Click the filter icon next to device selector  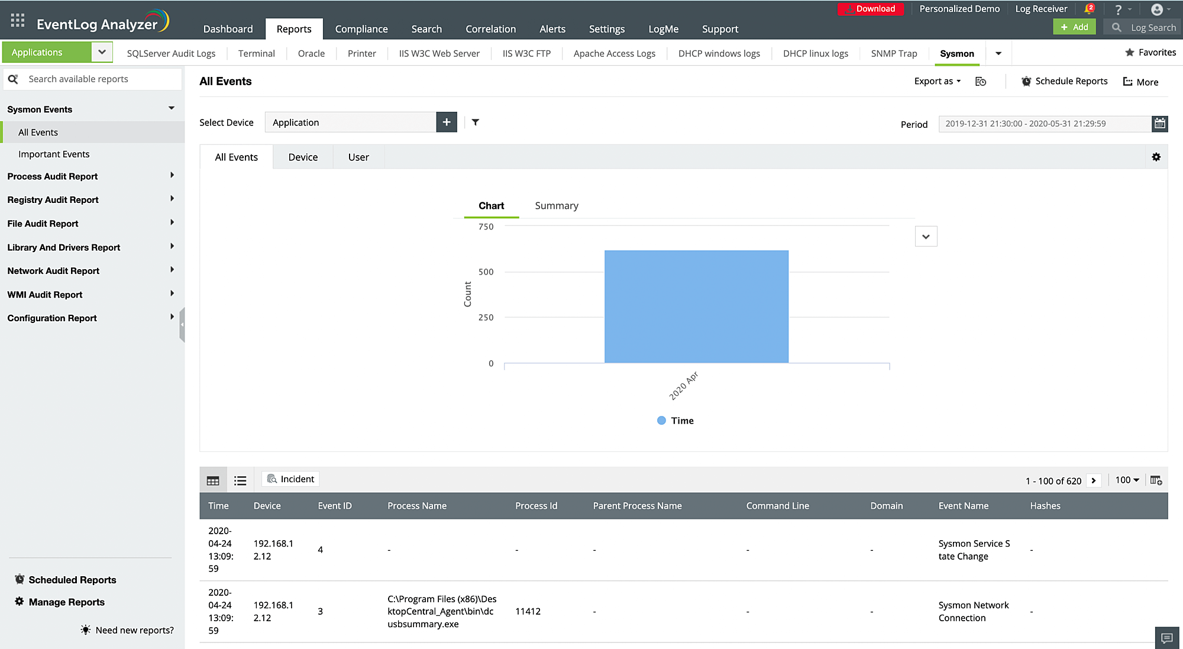(x=474, y=121)
